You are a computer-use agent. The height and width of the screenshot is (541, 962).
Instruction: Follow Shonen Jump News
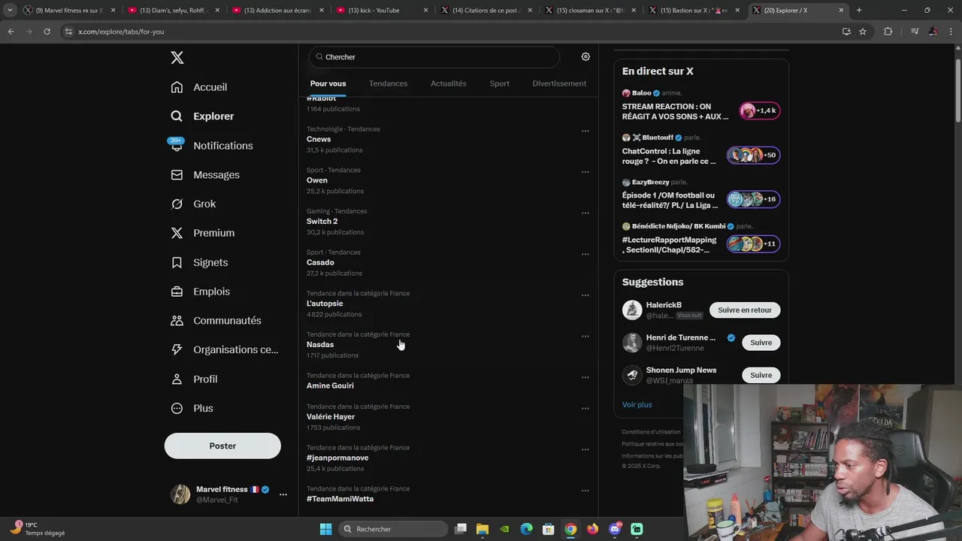[x=761, y=375]
